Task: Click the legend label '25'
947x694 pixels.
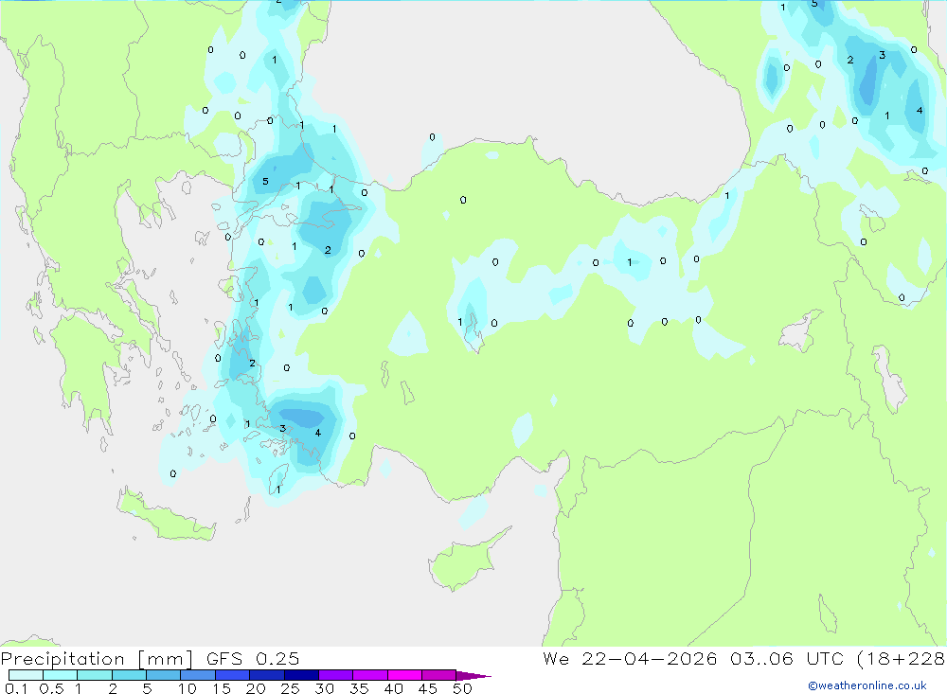Action: click(x=290, y=688)
